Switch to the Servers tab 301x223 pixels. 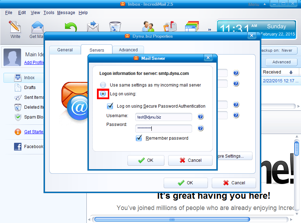point(97,50)
